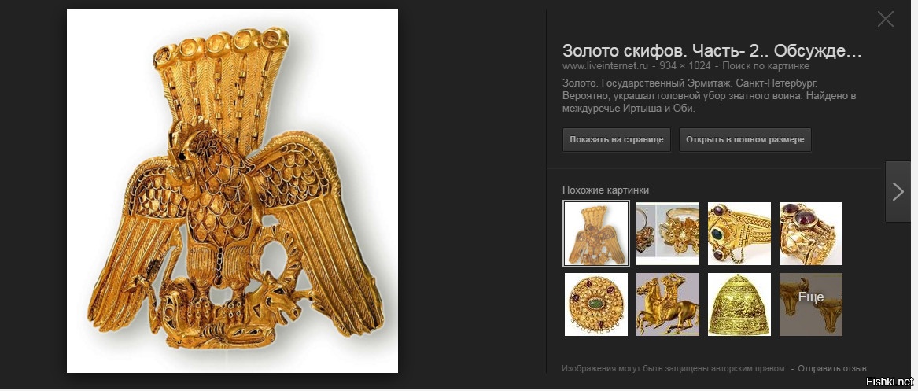918x391 pixels.
Task: Select the gold flower rings thumbnail
Action: [x=667, y=234]
